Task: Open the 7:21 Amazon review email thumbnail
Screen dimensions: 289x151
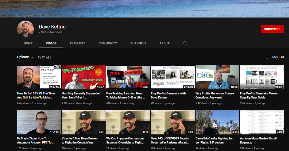Action: 262,122
